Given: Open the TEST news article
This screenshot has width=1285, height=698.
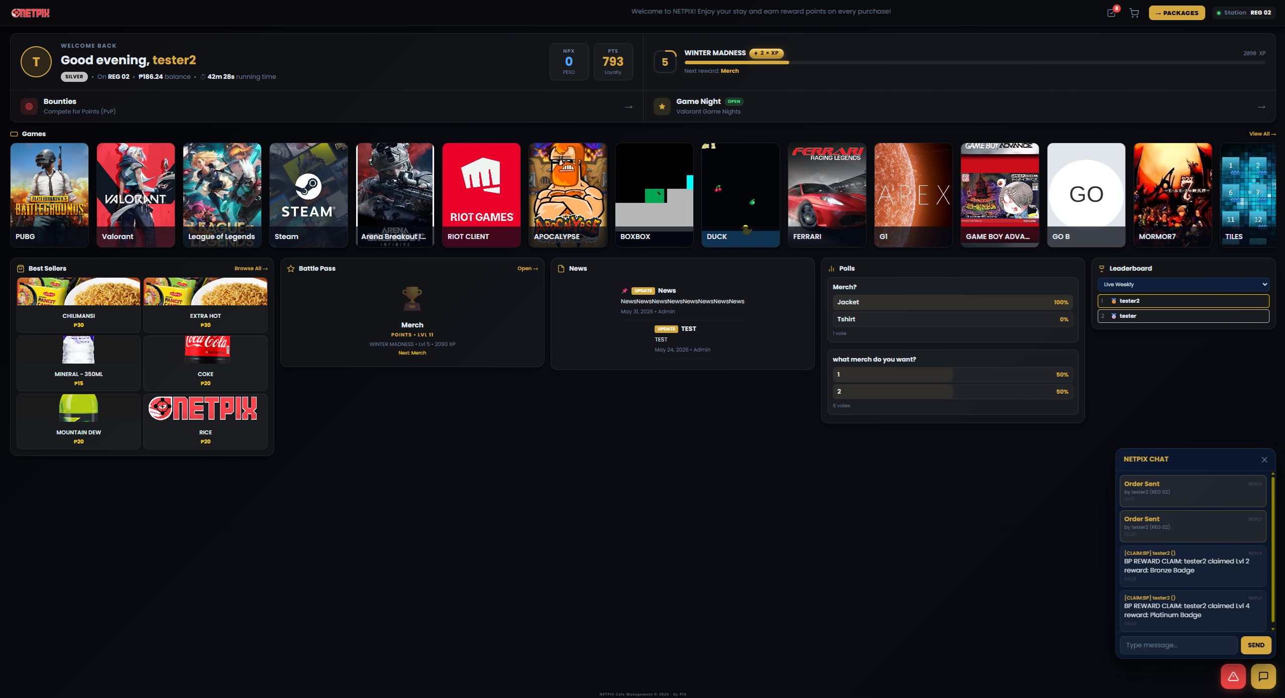Looking at the screenshot, I should click(682, 339).
